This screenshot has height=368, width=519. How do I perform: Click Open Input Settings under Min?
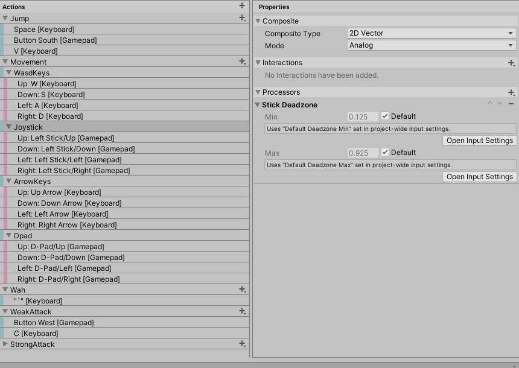click(x=480, y=141)
